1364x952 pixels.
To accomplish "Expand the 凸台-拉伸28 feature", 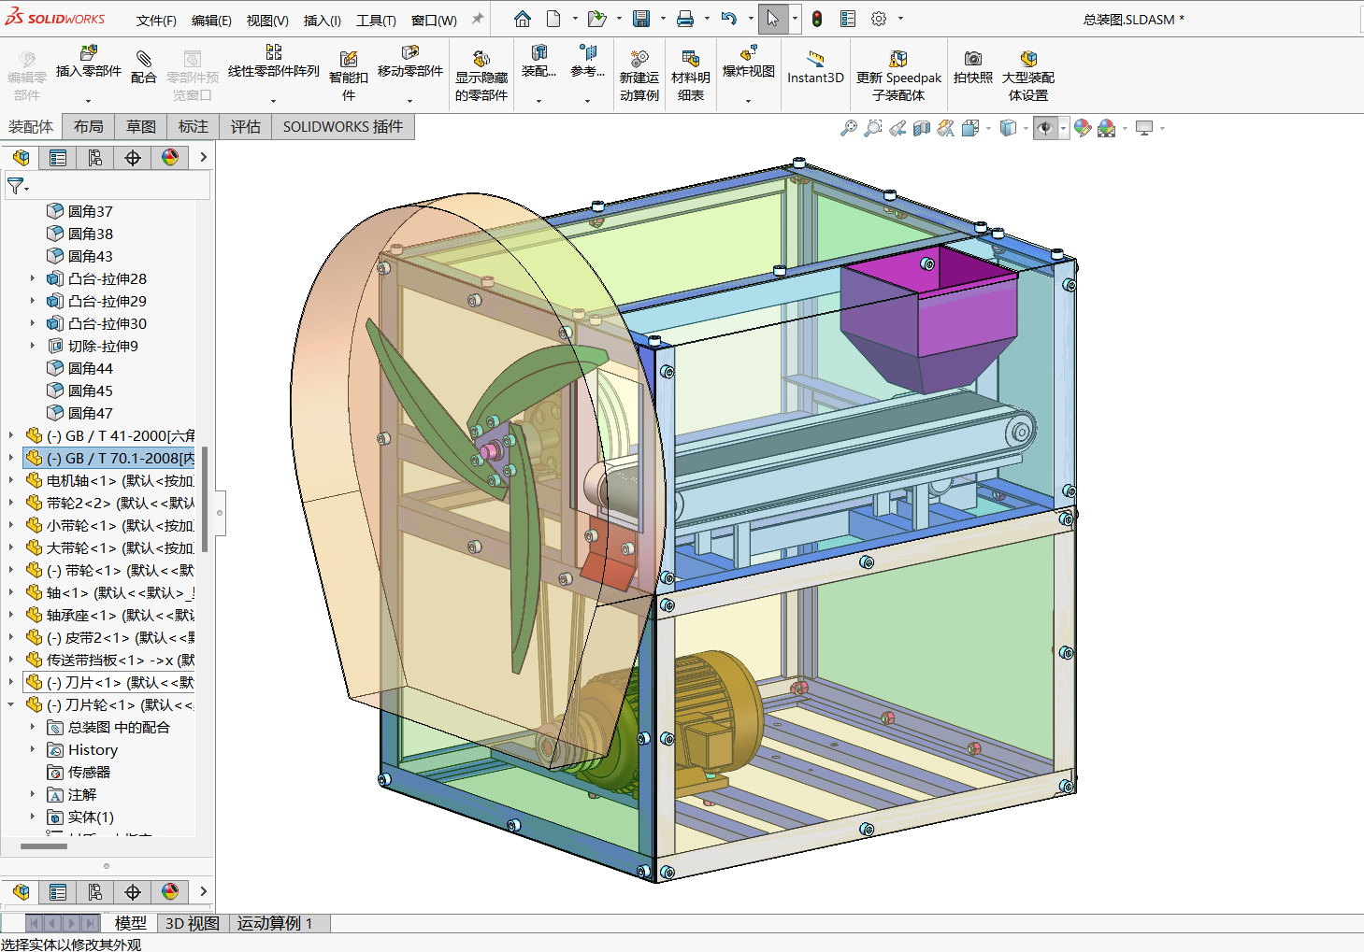I will [x=32, y=278].
